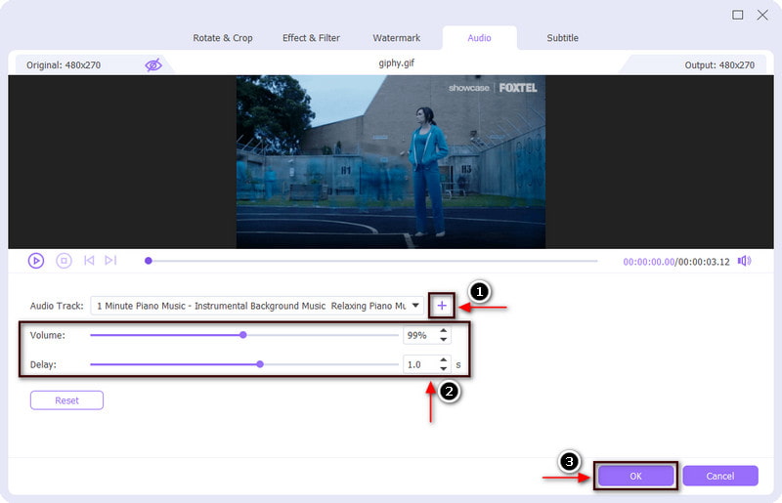Image resolution: width=782 pixels, height=503 pixels.
Task: Switch to the Rotate & Crop tab
Action: pos(223,38)
